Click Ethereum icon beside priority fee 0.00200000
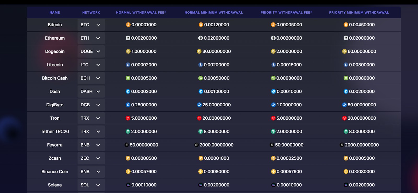418x193 pixels. tap(273, 38)
